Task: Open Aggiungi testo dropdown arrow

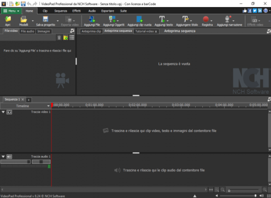Action: (x=167, y=21)
